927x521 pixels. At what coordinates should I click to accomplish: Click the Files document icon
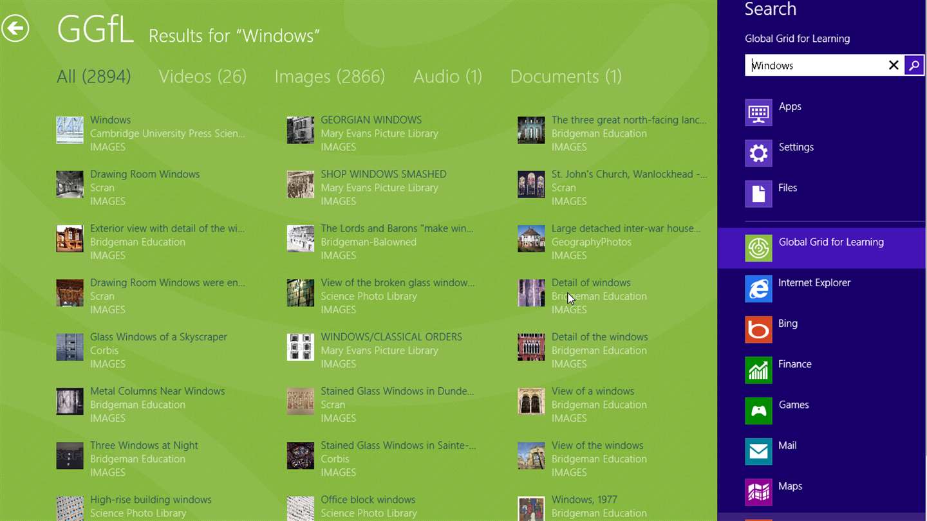pyautogui.click(x=758, y=194)
